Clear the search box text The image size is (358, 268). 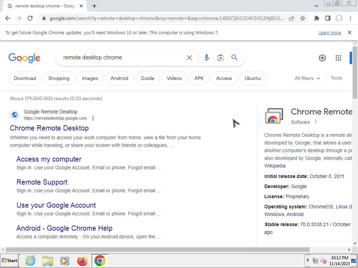(189, 58)
